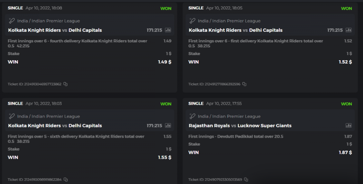The height and width of the screenshot is (184, 363).
Task: Open match statistics icon in 18:05 bet
Action: tap(348, 30)
